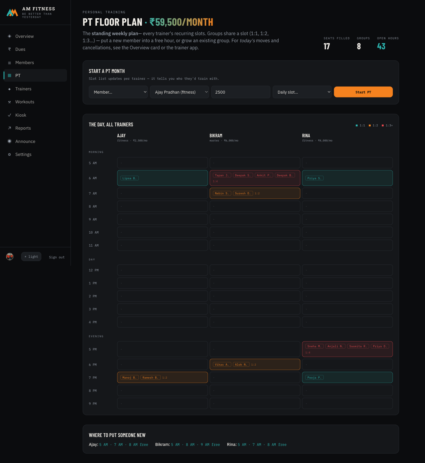Click the red 1:3+ legend swatch
This screenshot has height=463, width=425.
coord(383,125)
